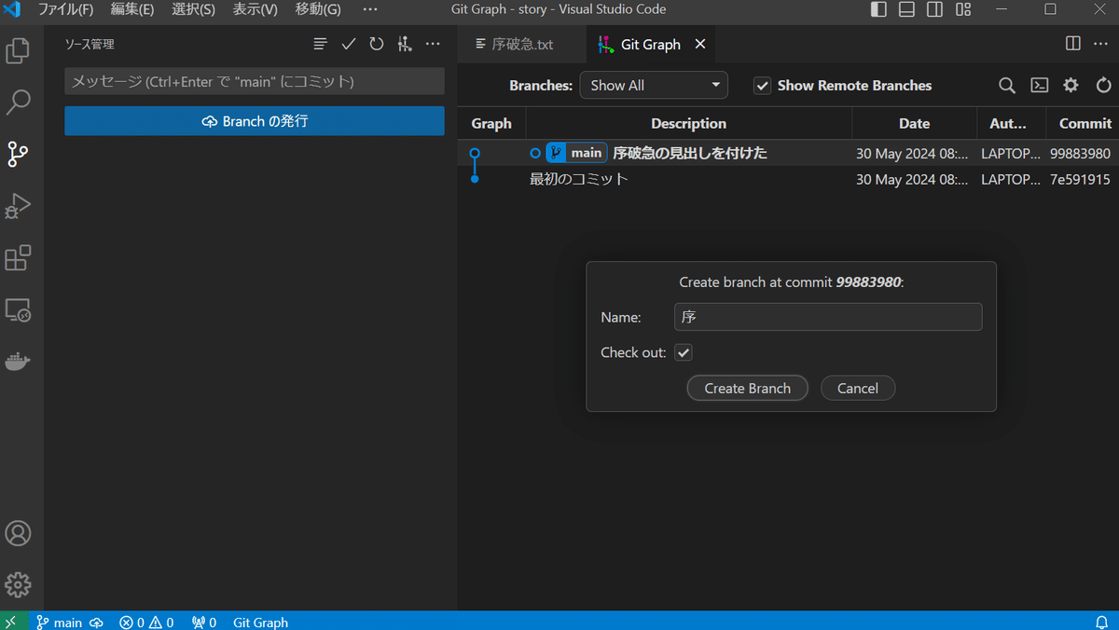Open source control more actions menu

(433, 44)
